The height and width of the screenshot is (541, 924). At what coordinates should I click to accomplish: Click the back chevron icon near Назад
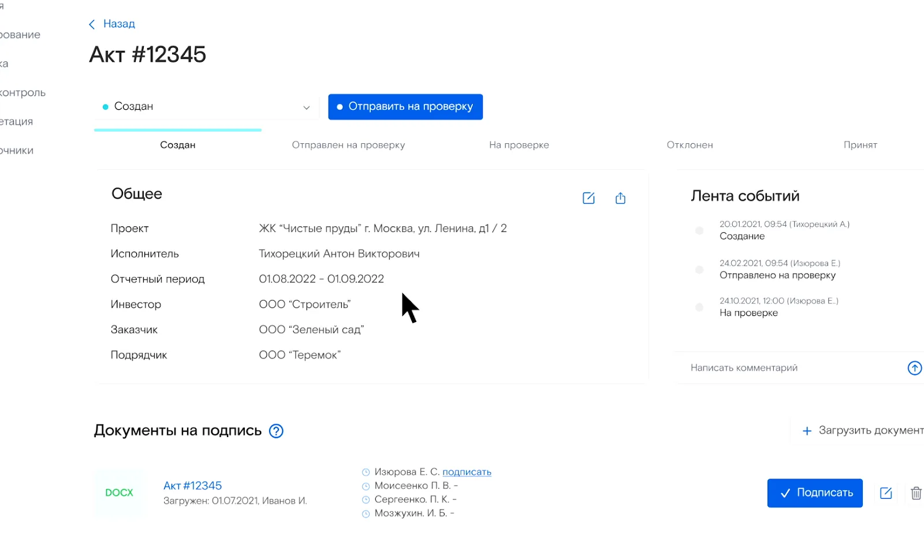coord(92,24)
